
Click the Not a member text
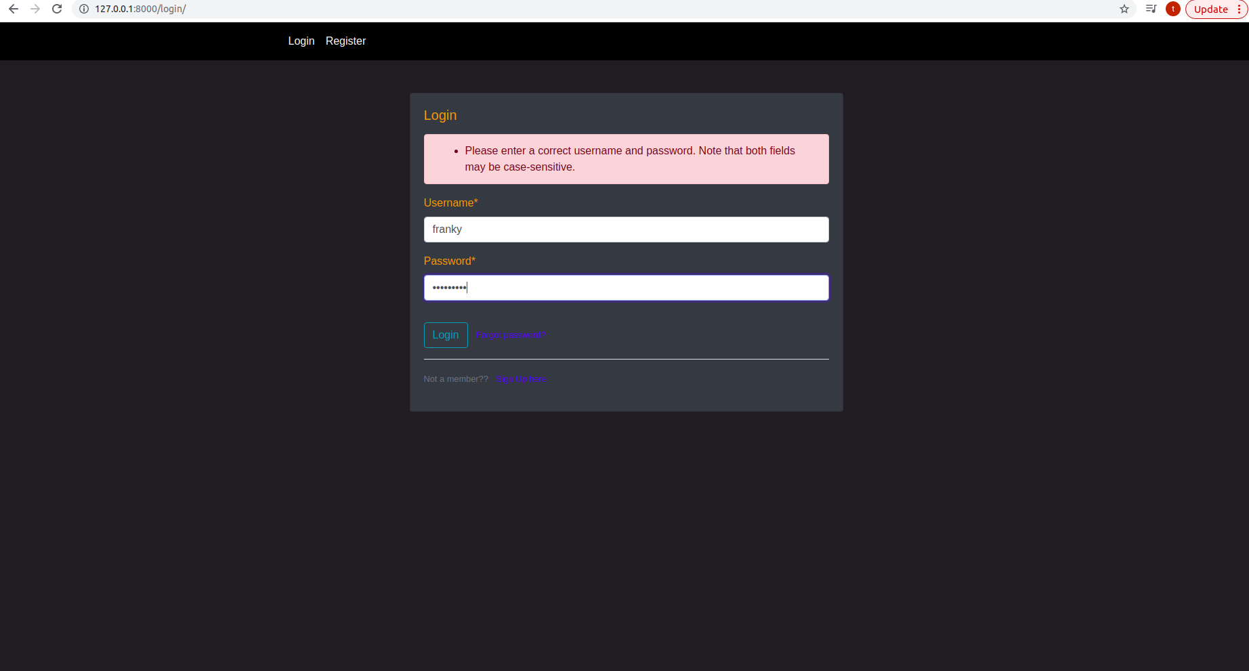(x=455, y=378)
